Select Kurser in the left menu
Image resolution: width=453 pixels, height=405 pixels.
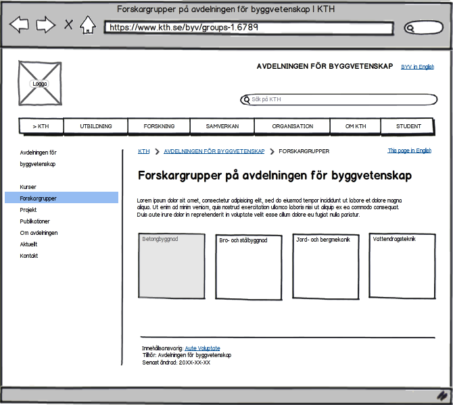pos(28,187)
